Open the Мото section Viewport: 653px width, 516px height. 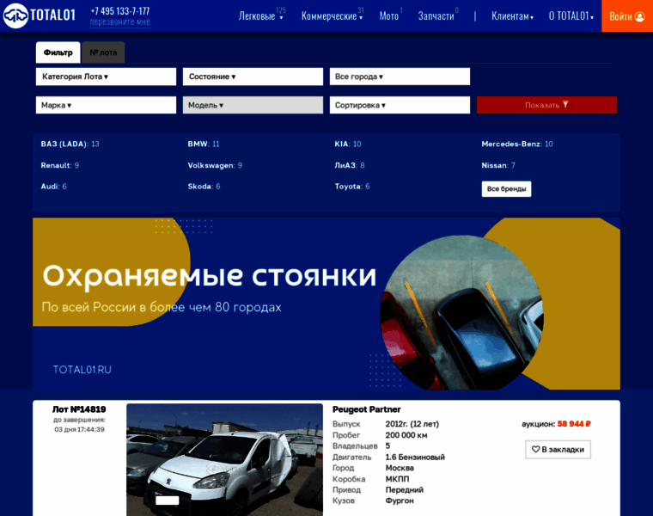click(x=390, y=15)
